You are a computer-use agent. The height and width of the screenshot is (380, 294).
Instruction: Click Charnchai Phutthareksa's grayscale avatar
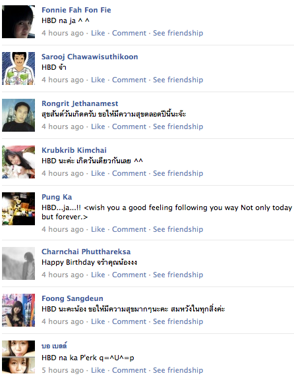click(x=18, y=263)
